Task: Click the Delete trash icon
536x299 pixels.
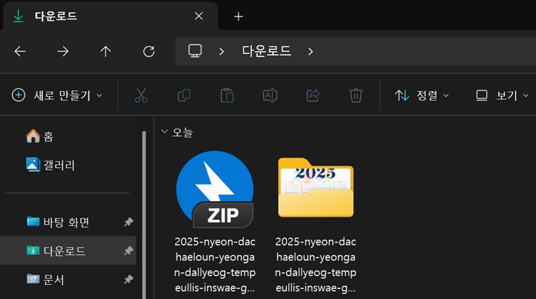Action: click(356, 95)
